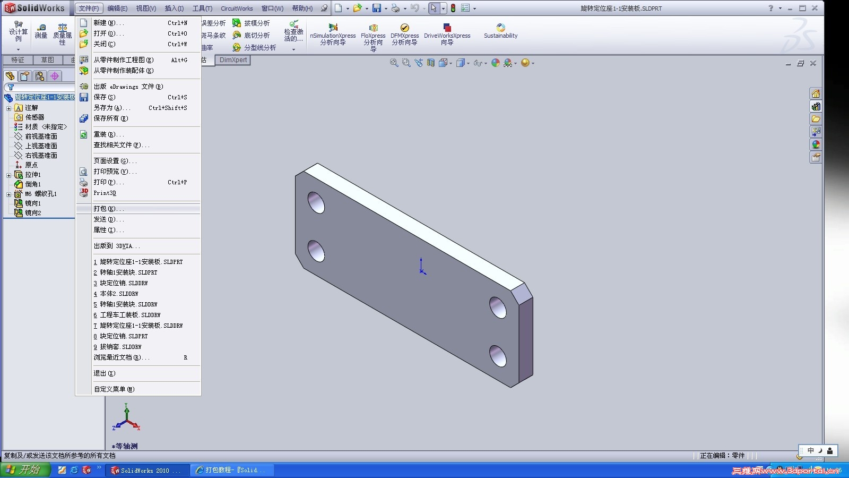
Task: Open the 编辑(E) menu
Action: 117,8
